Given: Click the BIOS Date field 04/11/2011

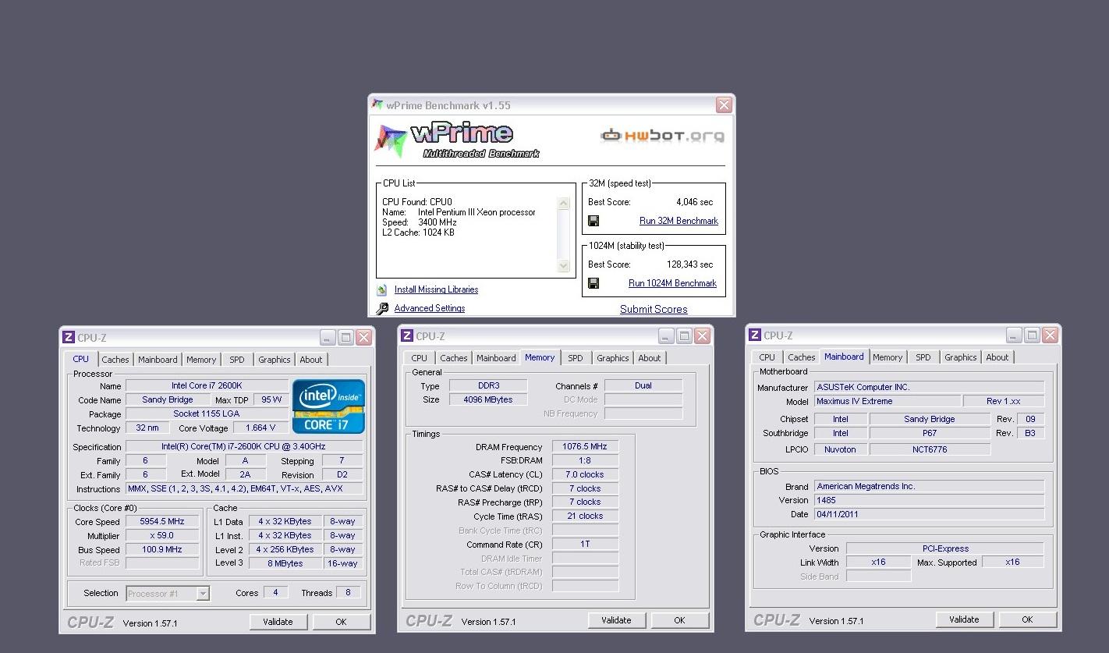Looking at the screenshot, I should click(x=930, y=514).
